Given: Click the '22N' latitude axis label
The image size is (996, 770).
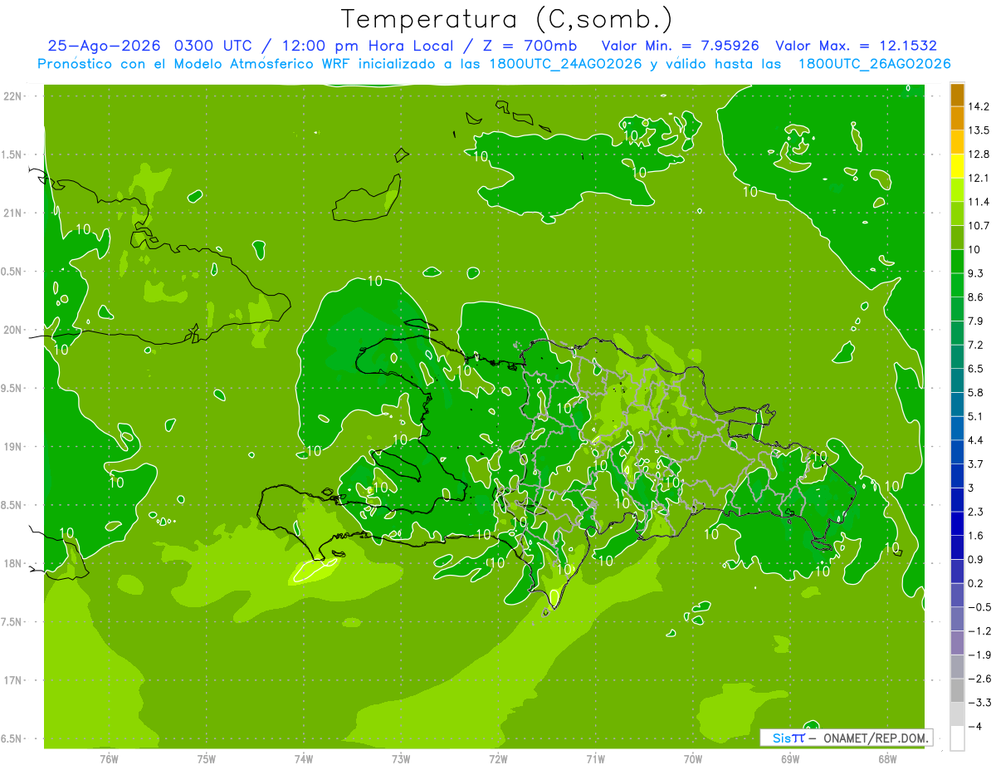Looking at the screenshot, I should click(x=13, y=96).
